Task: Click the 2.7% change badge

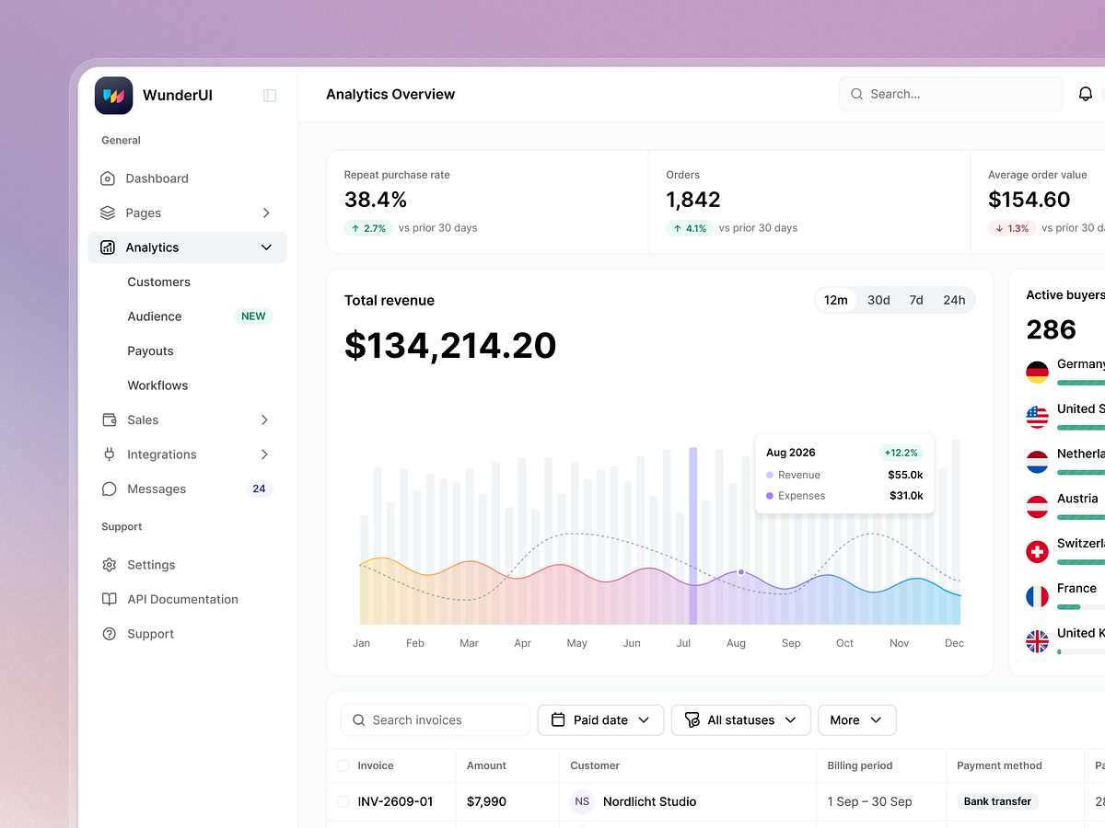Action: click(x=368, y=228)
